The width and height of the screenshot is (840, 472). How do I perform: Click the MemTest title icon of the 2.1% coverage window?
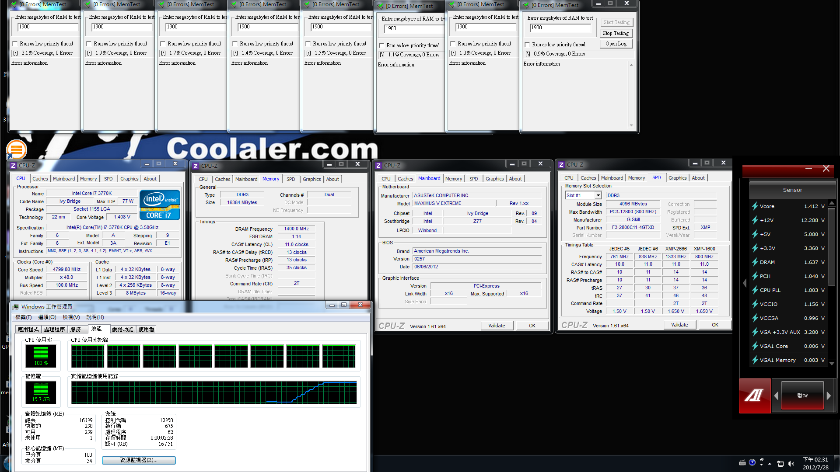tap(14, 4)
